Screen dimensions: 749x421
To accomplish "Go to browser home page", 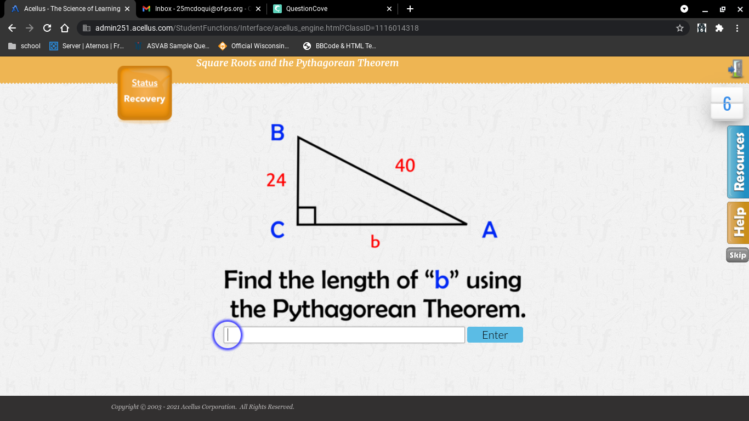I will [x=65, y=28].
